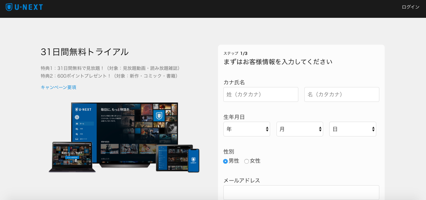The width and height of the screenshot is (426, 200).
Task: Click the メールアドレス input field
Action: tap(301, 193)
